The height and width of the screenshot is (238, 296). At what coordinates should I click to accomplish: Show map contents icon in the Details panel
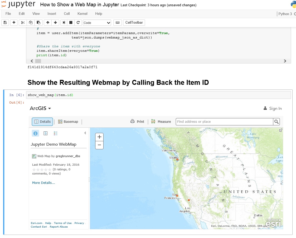tap(45, 133)
